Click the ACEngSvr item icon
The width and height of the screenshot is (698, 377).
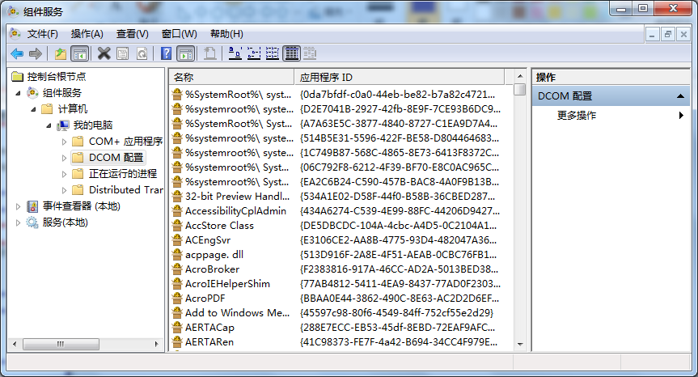point(177,240)
